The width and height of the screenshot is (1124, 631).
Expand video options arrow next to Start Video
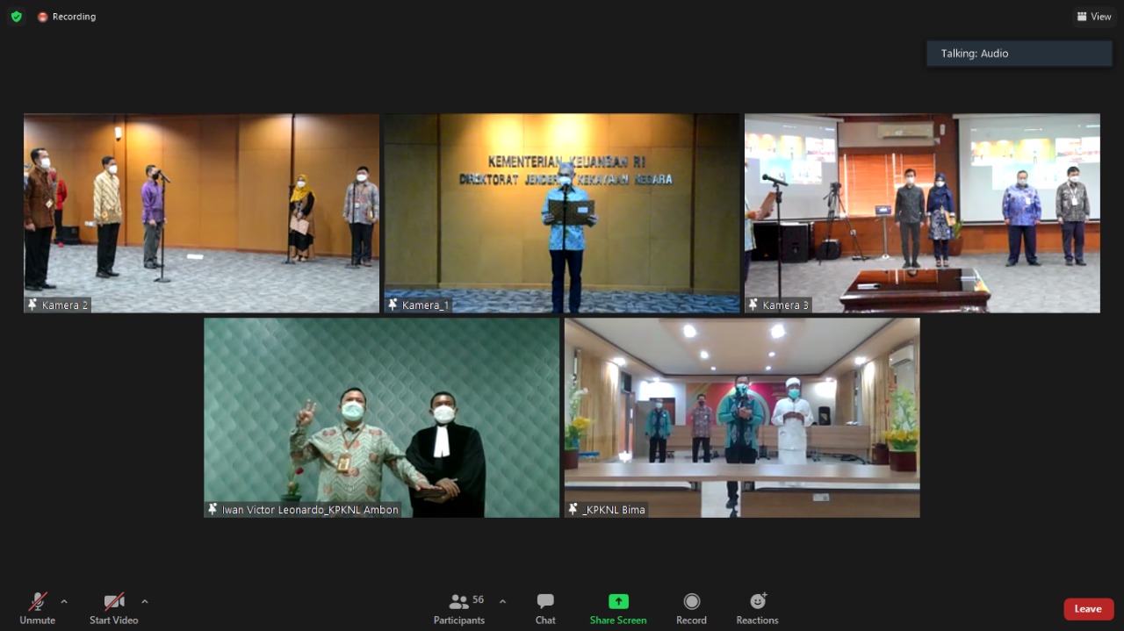click(x=145, y=601)
